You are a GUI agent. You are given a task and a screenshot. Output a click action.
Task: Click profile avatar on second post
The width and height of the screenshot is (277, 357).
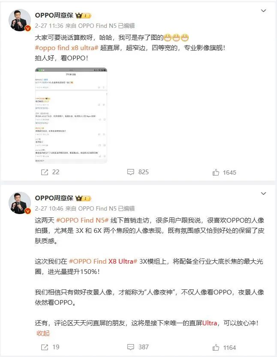[x=20, y=203]
